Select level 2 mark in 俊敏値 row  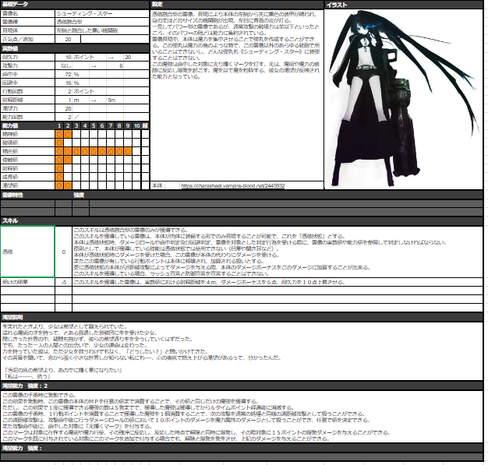[x=68, y=160]
